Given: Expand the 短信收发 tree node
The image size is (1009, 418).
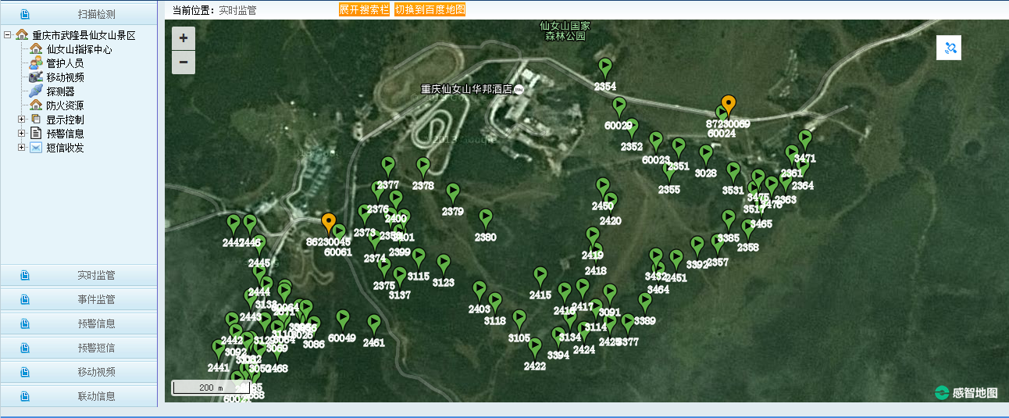Looking at the screenshot, I should pos(21,148).
